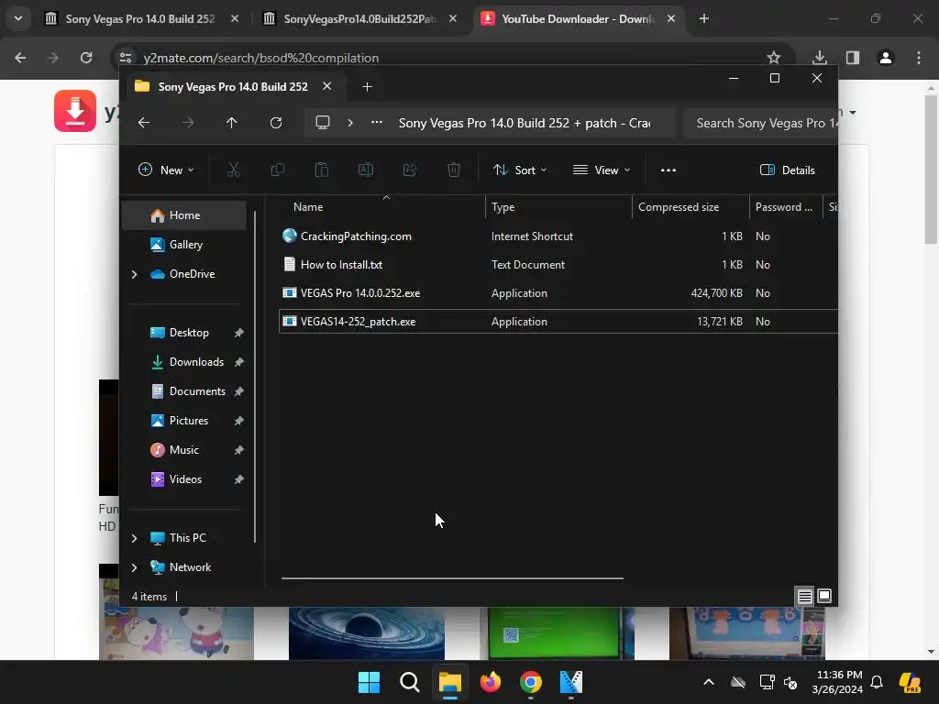Screen dimensions: 939x704
Task: Refresh the File Explorer folder
Action: (x=276, y=123)
